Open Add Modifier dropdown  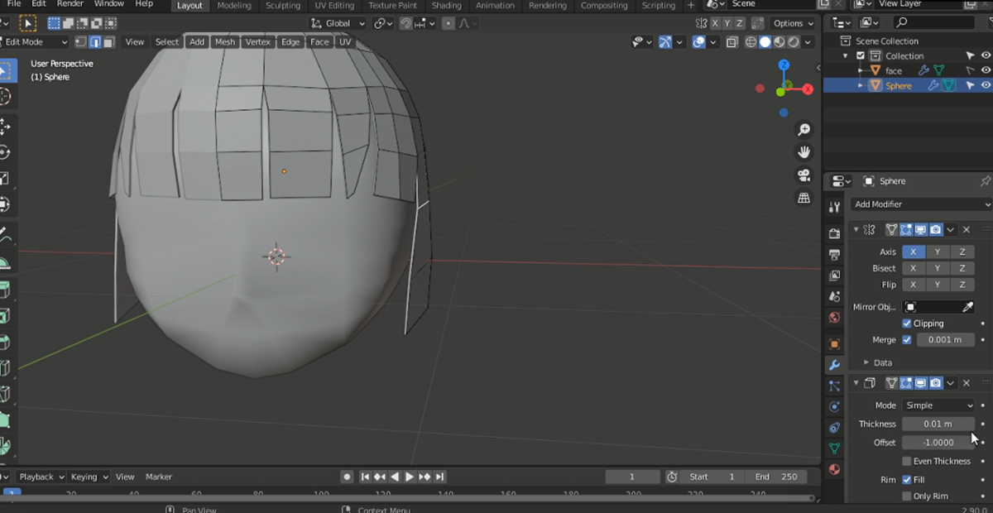921,204
